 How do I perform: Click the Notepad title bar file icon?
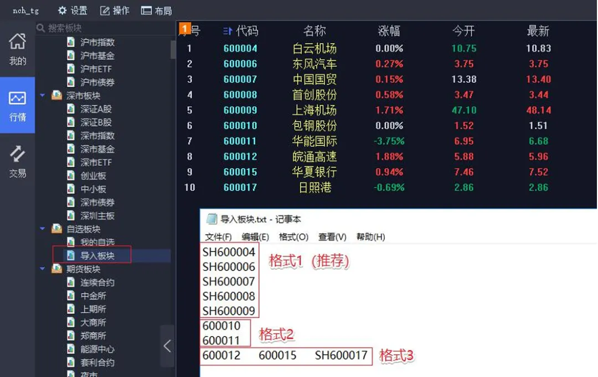click(212, 219)
